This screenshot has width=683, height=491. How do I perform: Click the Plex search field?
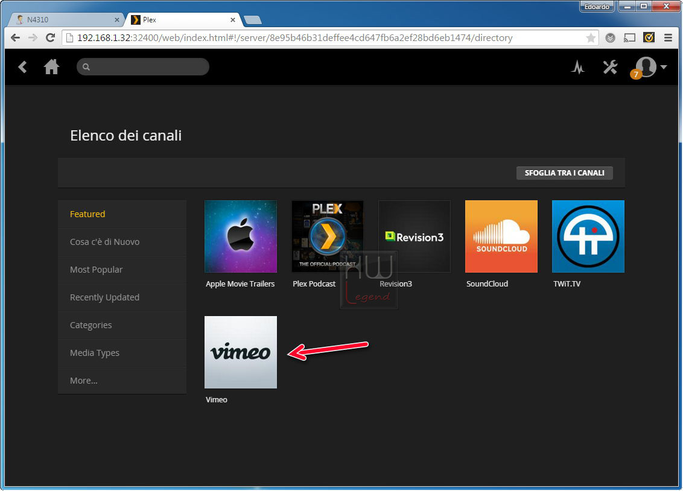pos(143,66)
